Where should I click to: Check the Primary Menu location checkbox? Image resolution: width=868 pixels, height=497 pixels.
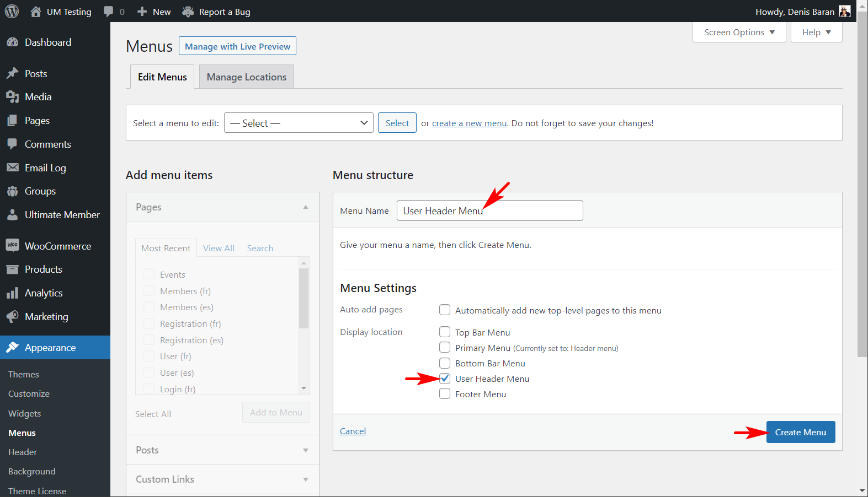coord(445,347)
